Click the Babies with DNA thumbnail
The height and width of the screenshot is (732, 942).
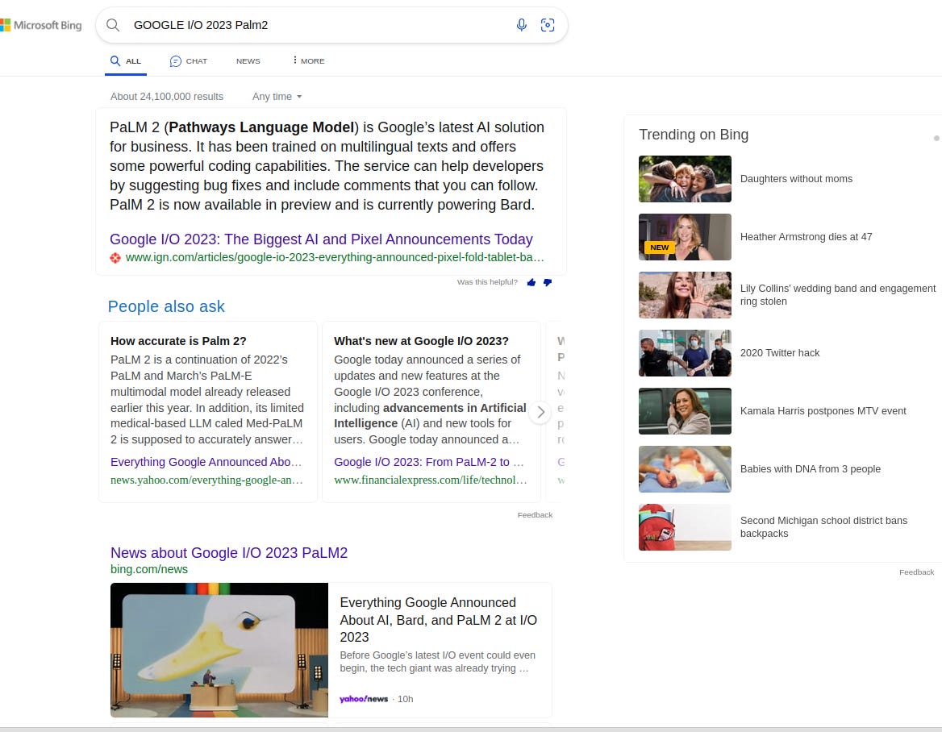click(685, 469)
